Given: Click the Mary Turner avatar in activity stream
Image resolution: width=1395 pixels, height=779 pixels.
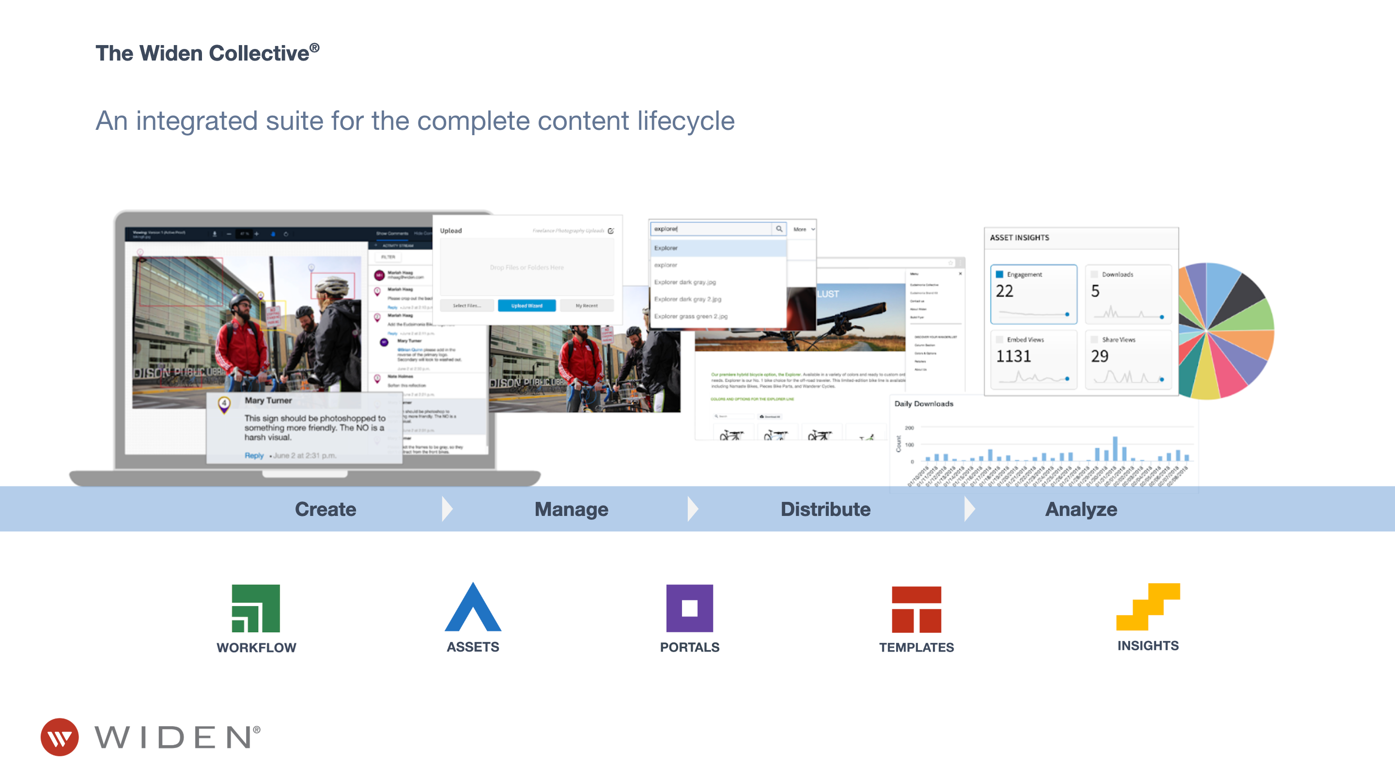Looking at the screenshot, I should pyautogui.click(x=384, y=343).
